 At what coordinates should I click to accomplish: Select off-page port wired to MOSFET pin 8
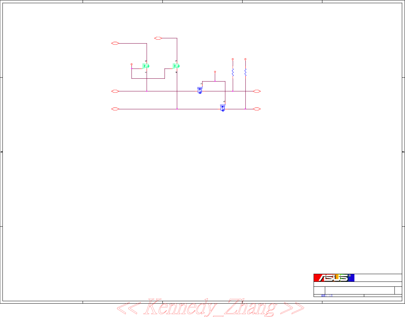115,43
